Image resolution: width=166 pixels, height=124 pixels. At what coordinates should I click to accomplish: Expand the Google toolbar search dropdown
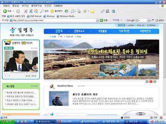pos(148,20)
